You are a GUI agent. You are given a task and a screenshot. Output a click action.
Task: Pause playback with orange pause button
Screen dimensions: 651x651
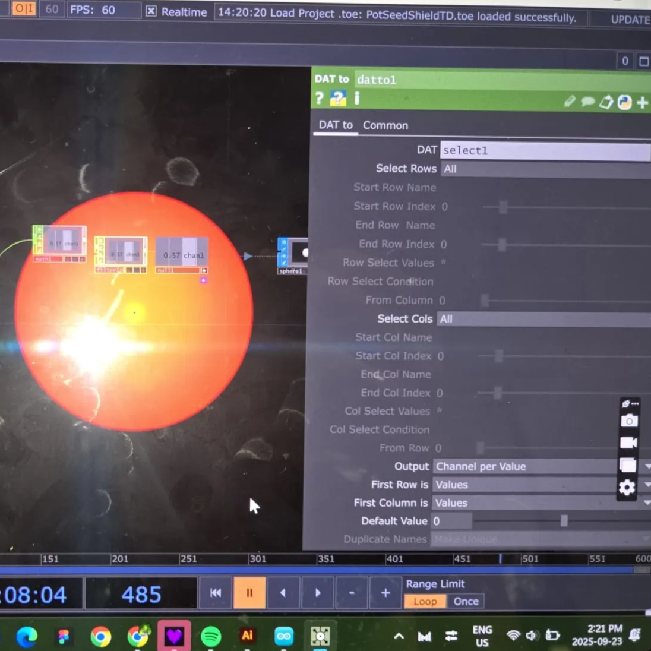[249, 593]
